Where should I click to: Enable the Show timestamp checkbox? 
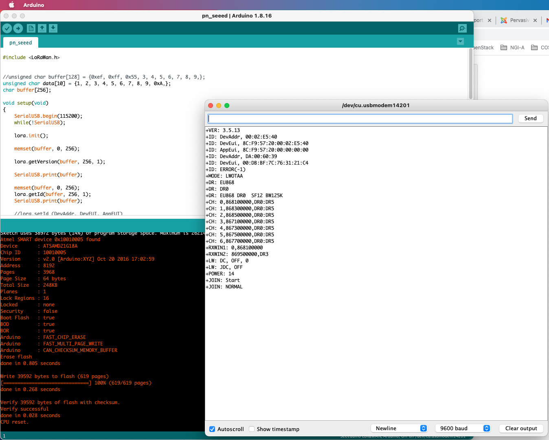(252, 429)
